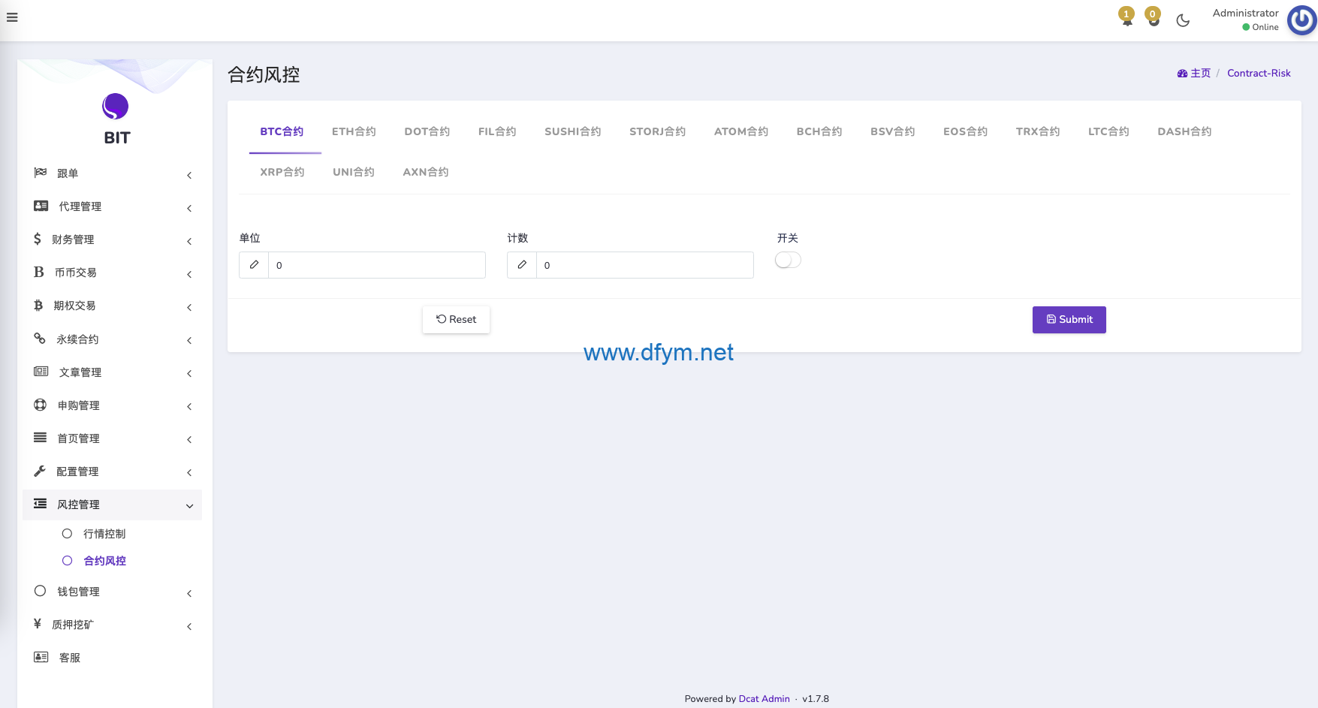Viewport: 1318px width, 708px height.
Task: Click the dashboard icon next to 主页
Action: (x=1182, y=74)
